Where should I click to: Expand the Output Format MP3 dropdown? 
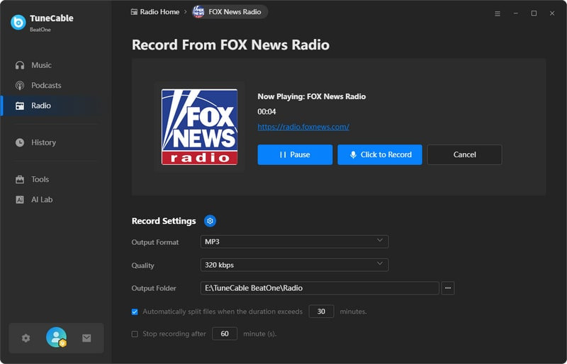click(x=294, y=241)
